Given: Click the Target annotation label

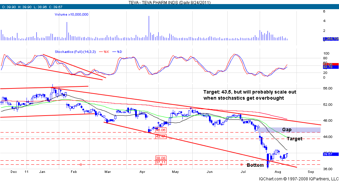Looking at the screenshot, I should pyautogui.click(x=294, y=139).
